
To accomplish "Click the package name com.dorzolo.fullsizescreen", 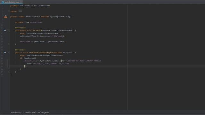I will click(35, 6).
